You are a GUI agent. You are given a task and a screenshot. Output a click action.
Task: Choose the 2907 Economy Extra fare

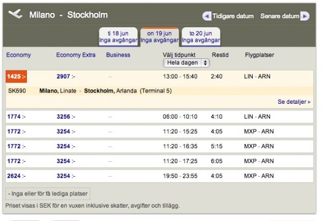(x=65, y=77)
